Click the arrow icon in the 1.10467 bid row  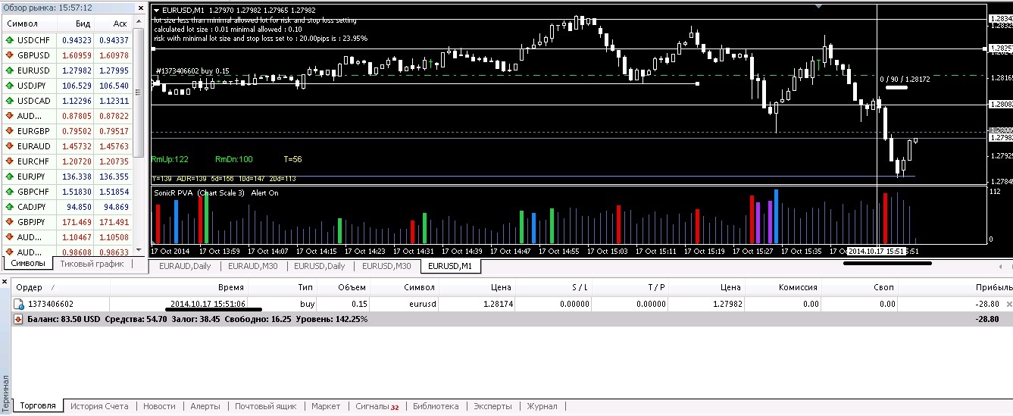(9, 237)
